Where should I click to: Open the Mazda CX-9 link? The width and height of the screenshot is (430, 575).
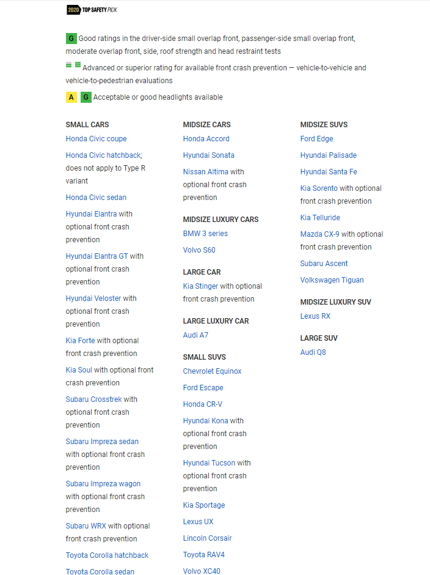point(319,234)
